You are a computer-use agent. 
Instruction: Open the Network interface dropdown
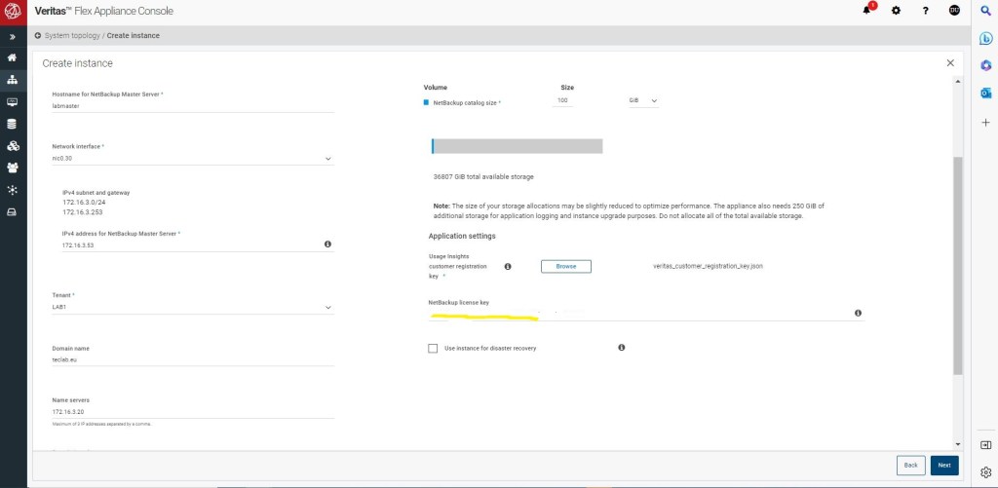coord(193,159)
